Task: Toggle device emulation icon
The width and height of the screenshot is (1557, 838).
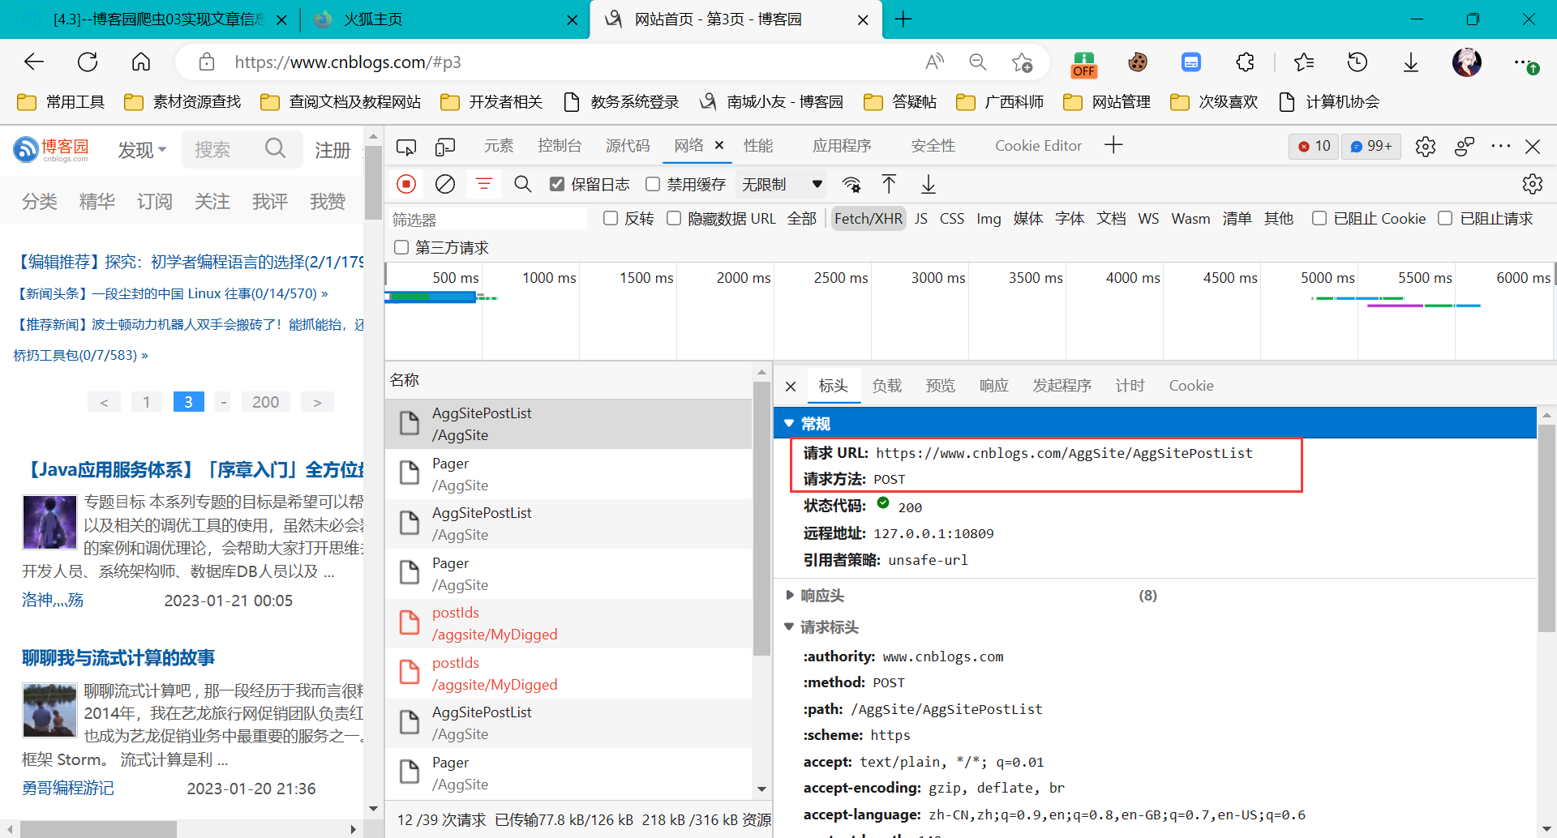Action: [x=445, y=147]
